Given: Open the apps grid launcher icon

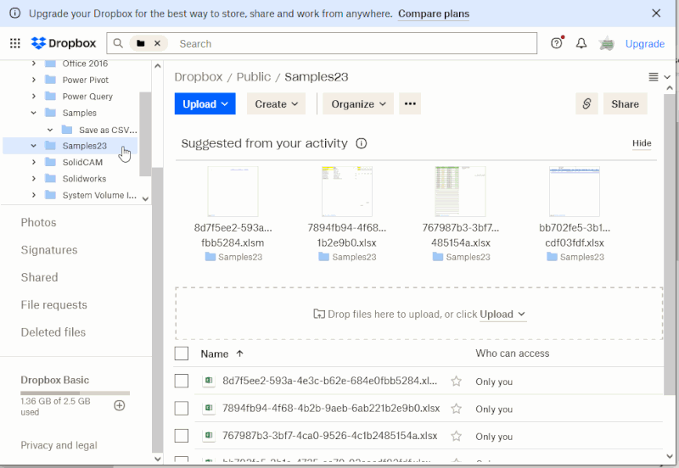Looking at the screenshot, I should (x=15, y=44).
